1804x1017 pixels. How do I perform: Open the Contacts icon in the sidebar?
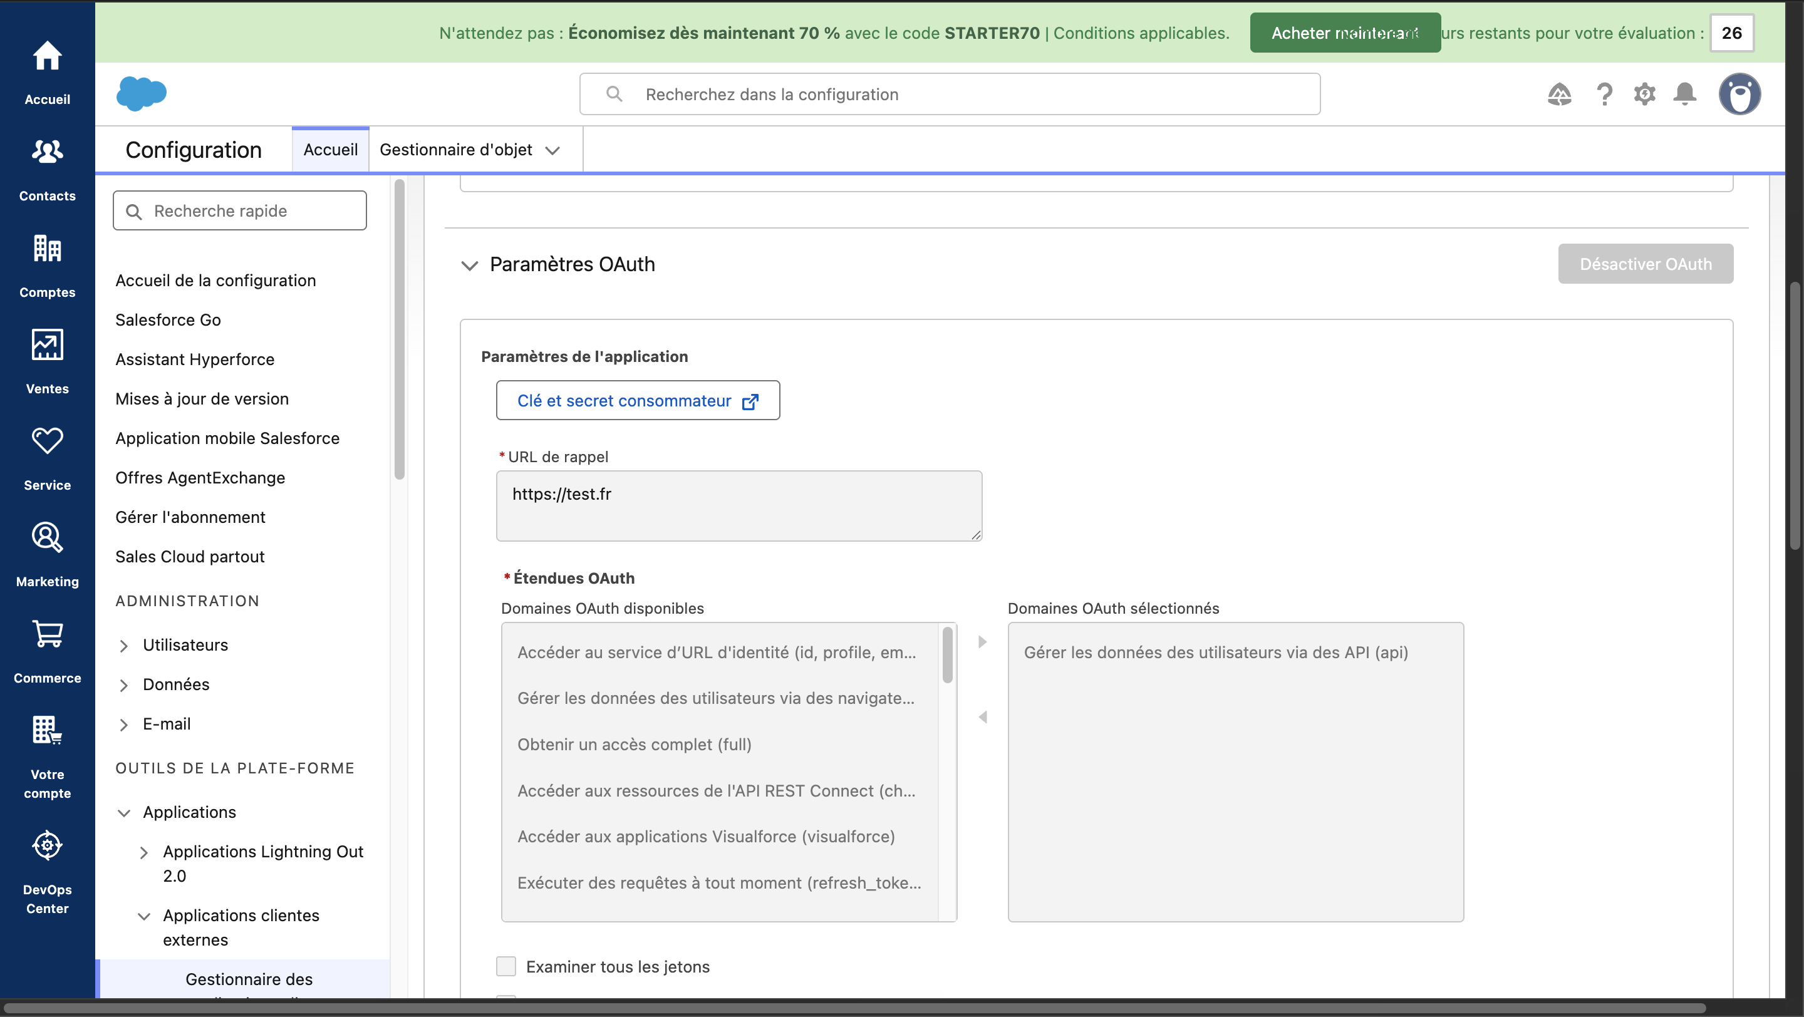[x=47, y=152]
